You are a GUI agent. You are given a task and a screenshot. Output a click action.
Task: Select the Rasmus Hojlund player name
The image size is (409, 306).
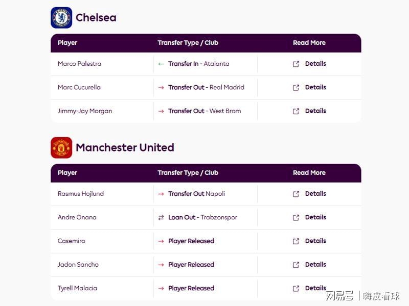pyautogui.click(x=81, y=194)
